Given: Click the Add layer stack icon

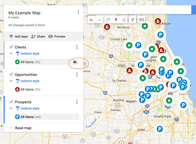Looking at the screenshot, I should (11, 36).
